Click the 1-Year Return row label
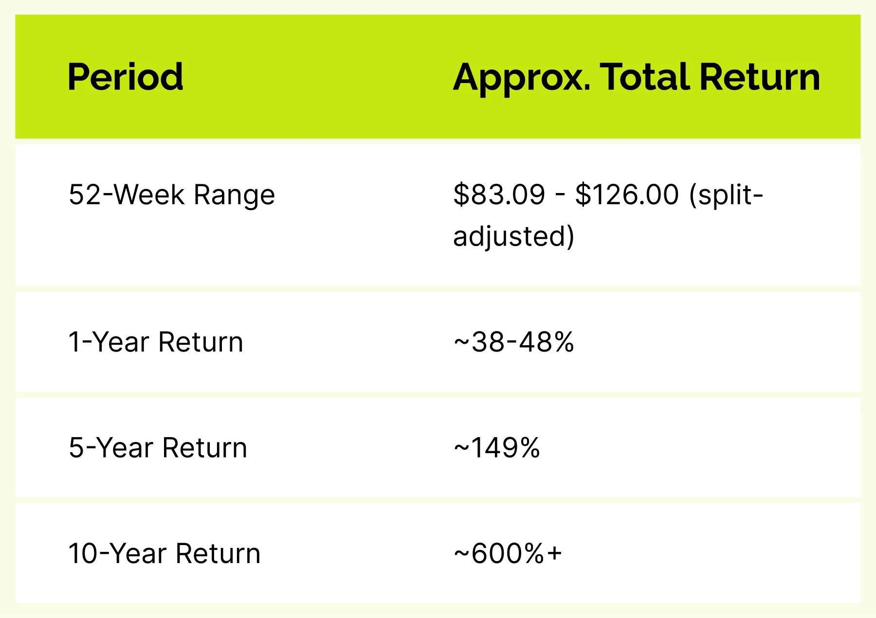Image resolution: width=876 pixels, height=618 pixels. coord(156,342)
